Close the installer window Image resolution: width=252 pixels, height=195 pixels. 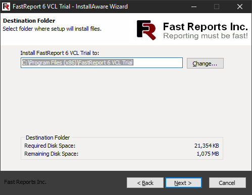[x=240, y=7]
